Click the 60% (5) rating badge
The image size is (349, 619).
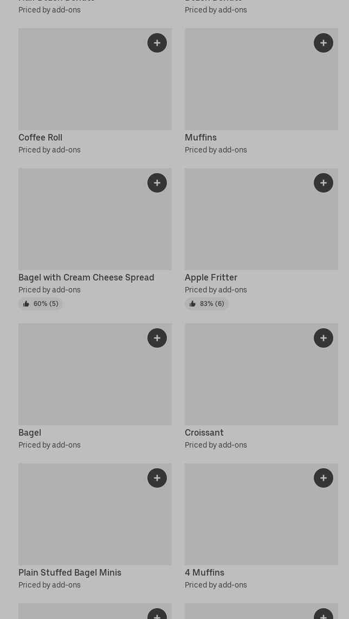pyautogui.click(x=41, y=304)
